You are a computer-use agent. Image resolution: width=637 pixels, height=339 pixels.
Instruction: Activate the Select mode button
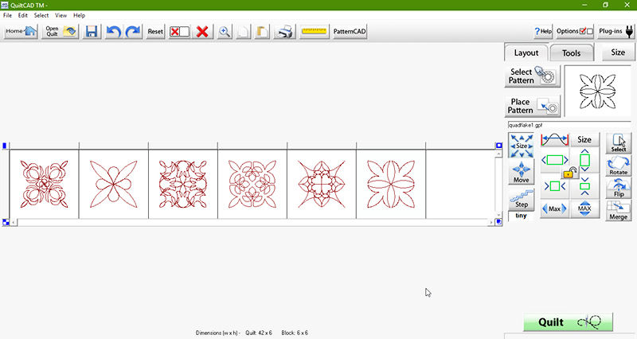point(618,143)
